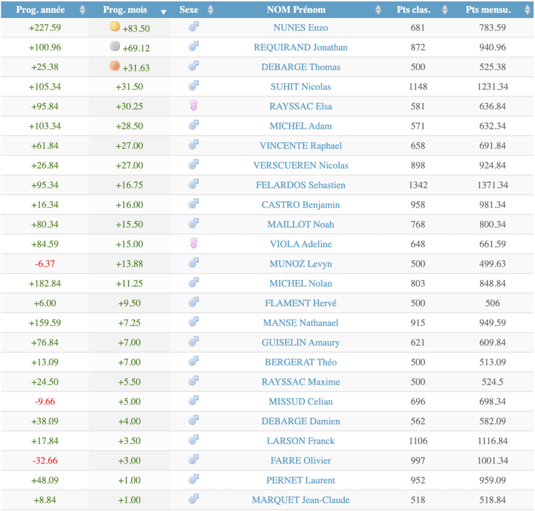Click the male icon in SUHIT Nicolas's row
The width and height of the screenshot is (535, 511).
193,86
